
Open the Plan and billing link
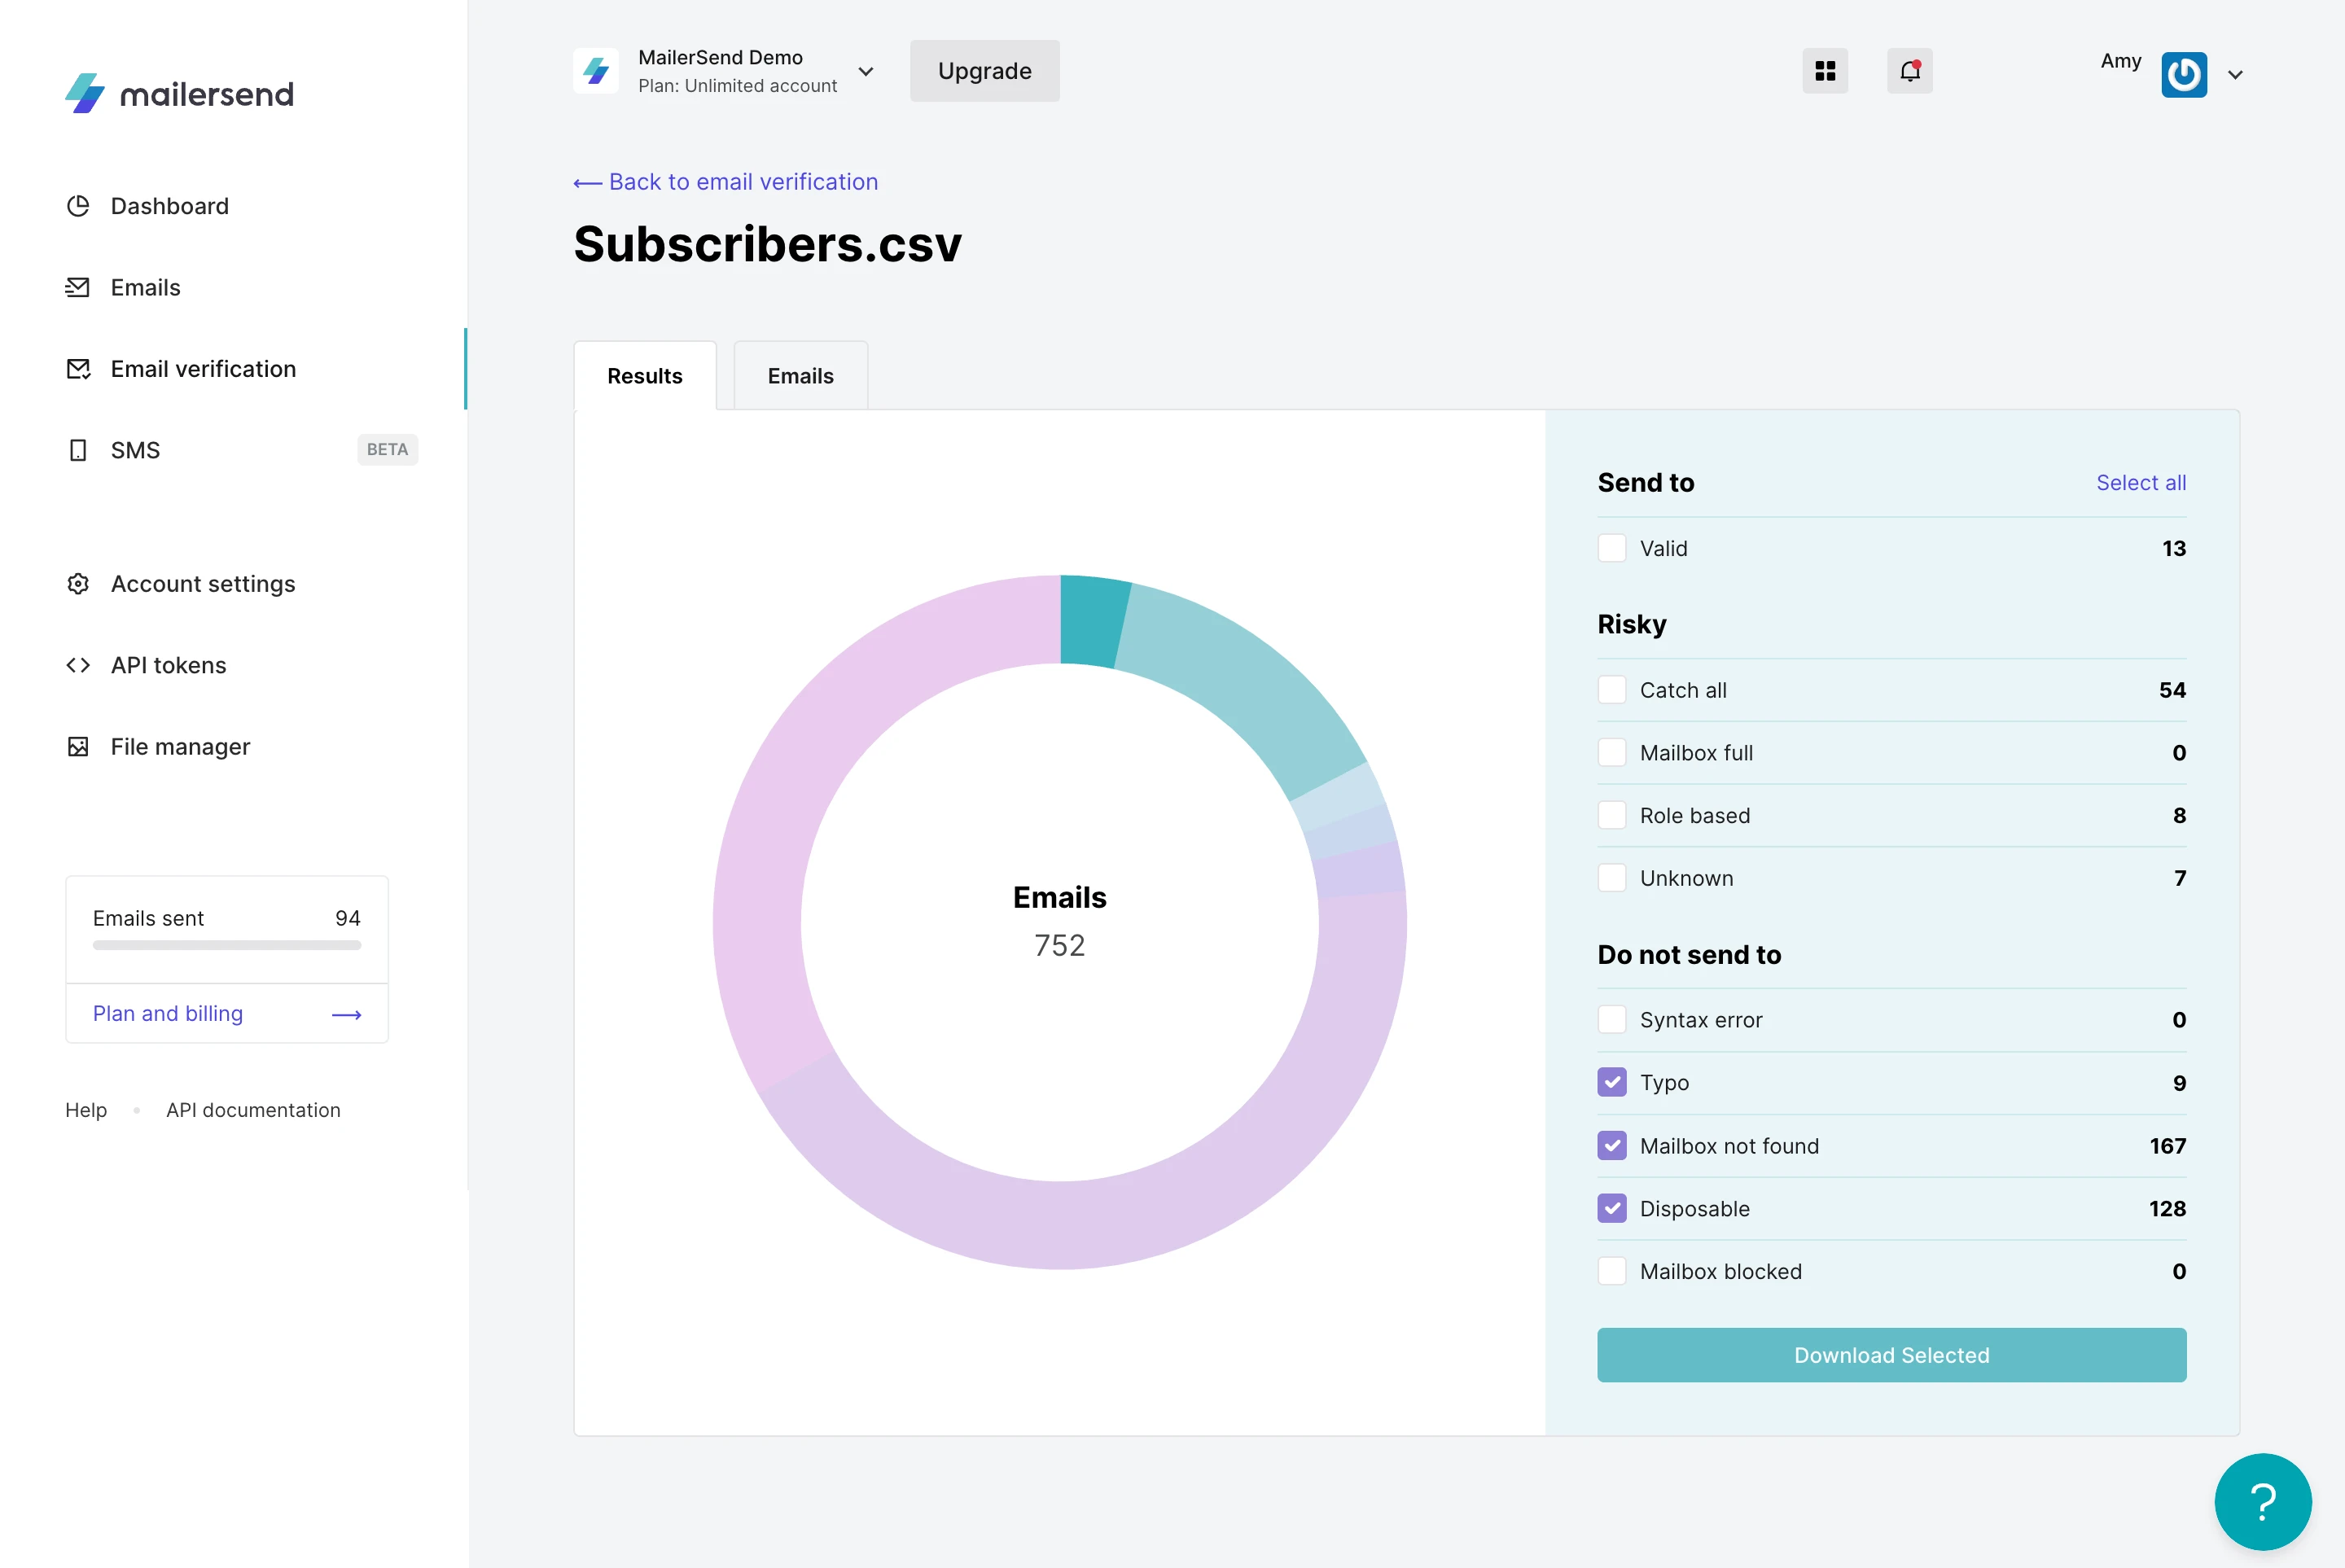pyautogui.click(x=168, y=1014)
